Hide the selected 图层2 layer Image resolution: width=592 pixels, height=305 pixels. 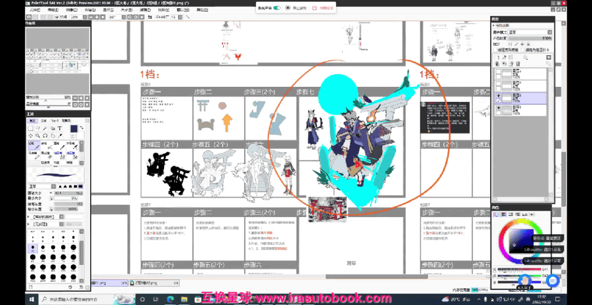[x=498, y=95]
